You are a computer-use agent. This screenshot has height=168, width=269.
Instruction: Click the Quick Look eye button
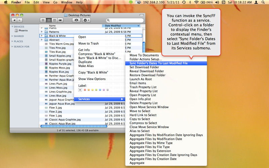point(76,20)
